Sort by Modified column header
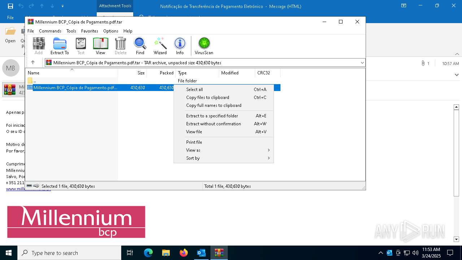The image size is (462, 260). pyautogui.click(x=237, y=73)
